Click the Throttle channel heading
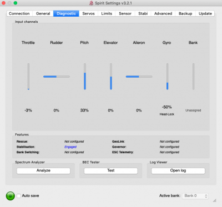The width and height of the screenshot is (222, 207). [28, 43]
